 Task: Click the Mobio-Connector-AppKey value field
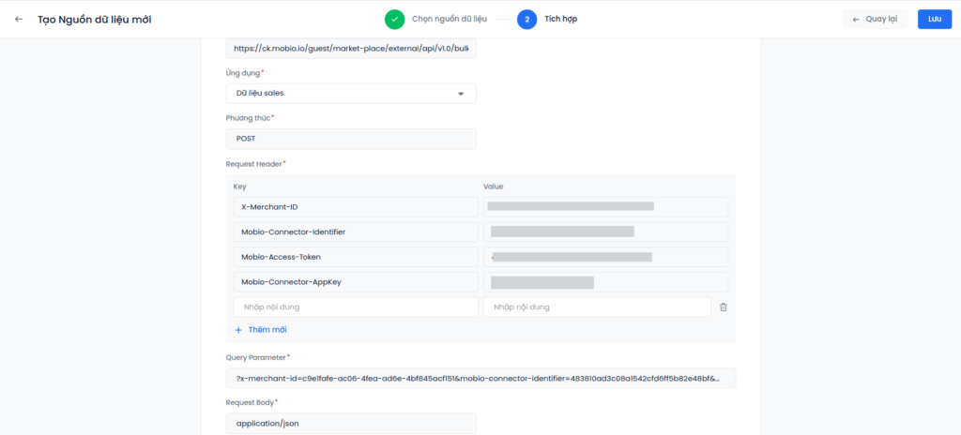click(605, 282)
